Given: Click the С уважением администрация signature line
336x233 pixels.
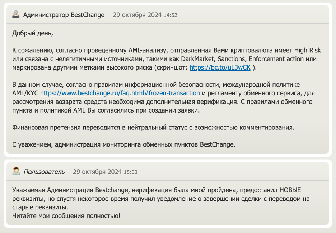Looking at the screenshot, I should pyautogui.click(x=123, y=144).
